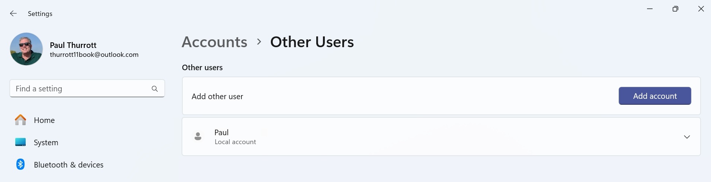Minimize the Settings window
The image size is (711, 182).
pos(650,9)
